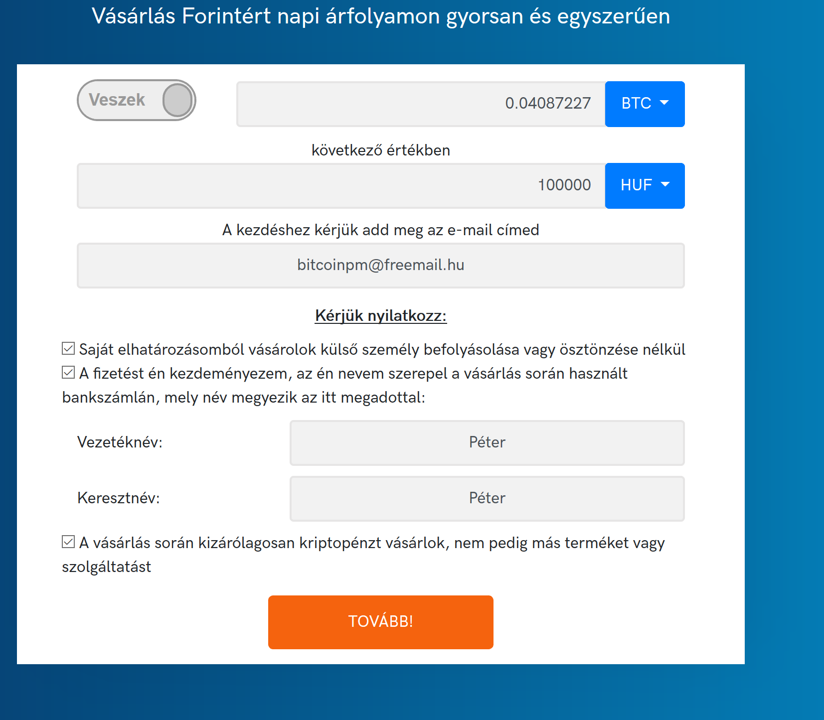The width and height of the screenshot is (824, 720).
Task: Click the caret arrow beside BTC
Action: click(664, 103)
